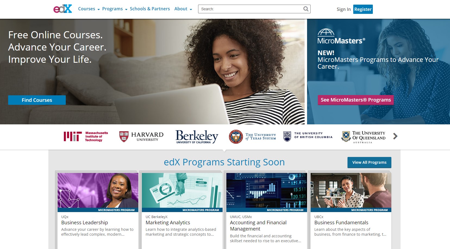Advance school carousel with right chevron
Screen dimensions: 450x249
coord(395,136)
